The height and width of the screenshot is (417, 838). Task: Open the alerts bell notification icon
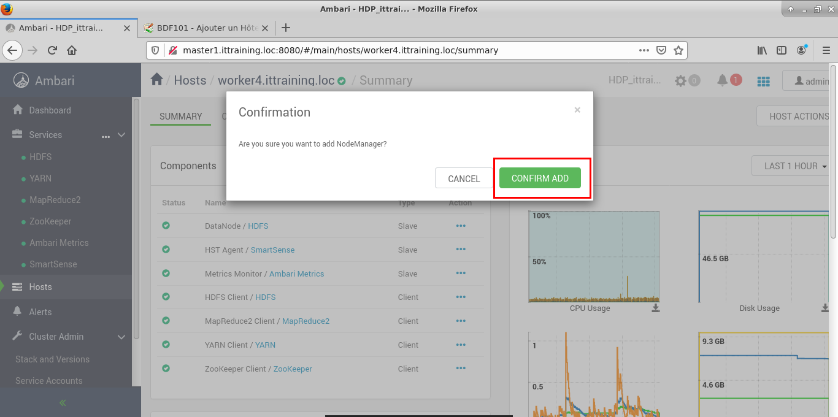point(723,80)
